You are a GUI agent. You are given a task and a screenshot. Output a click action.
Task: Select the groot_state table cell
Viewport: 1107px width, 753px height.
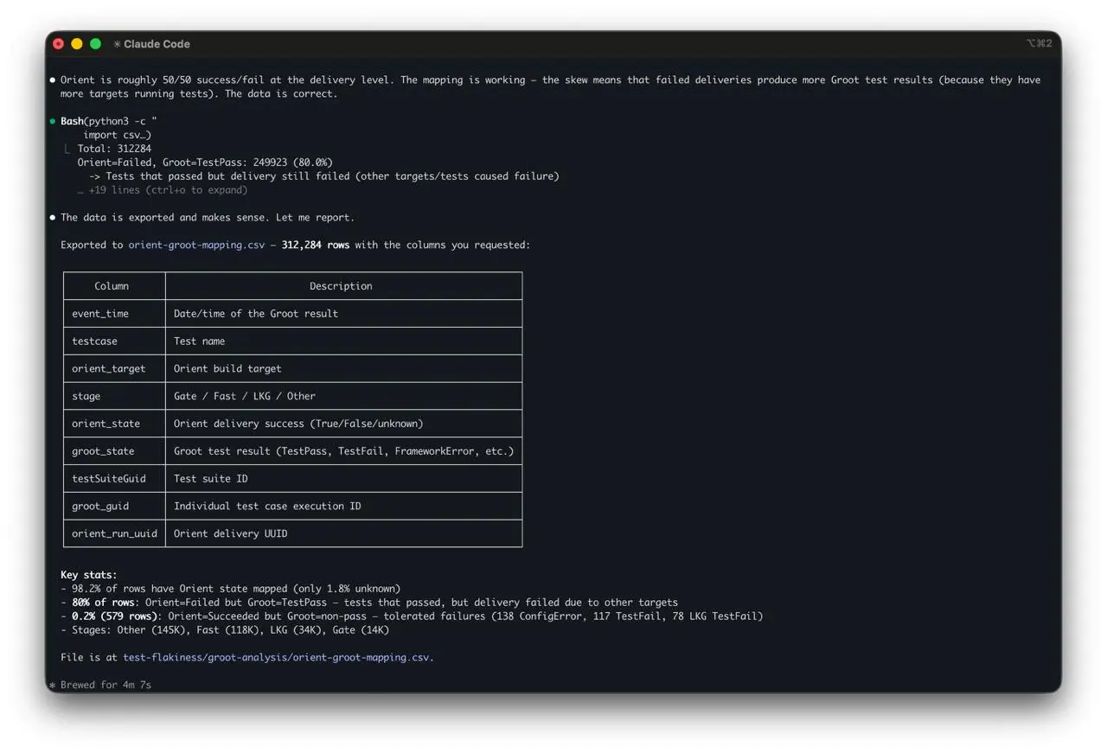click(114, 451)
